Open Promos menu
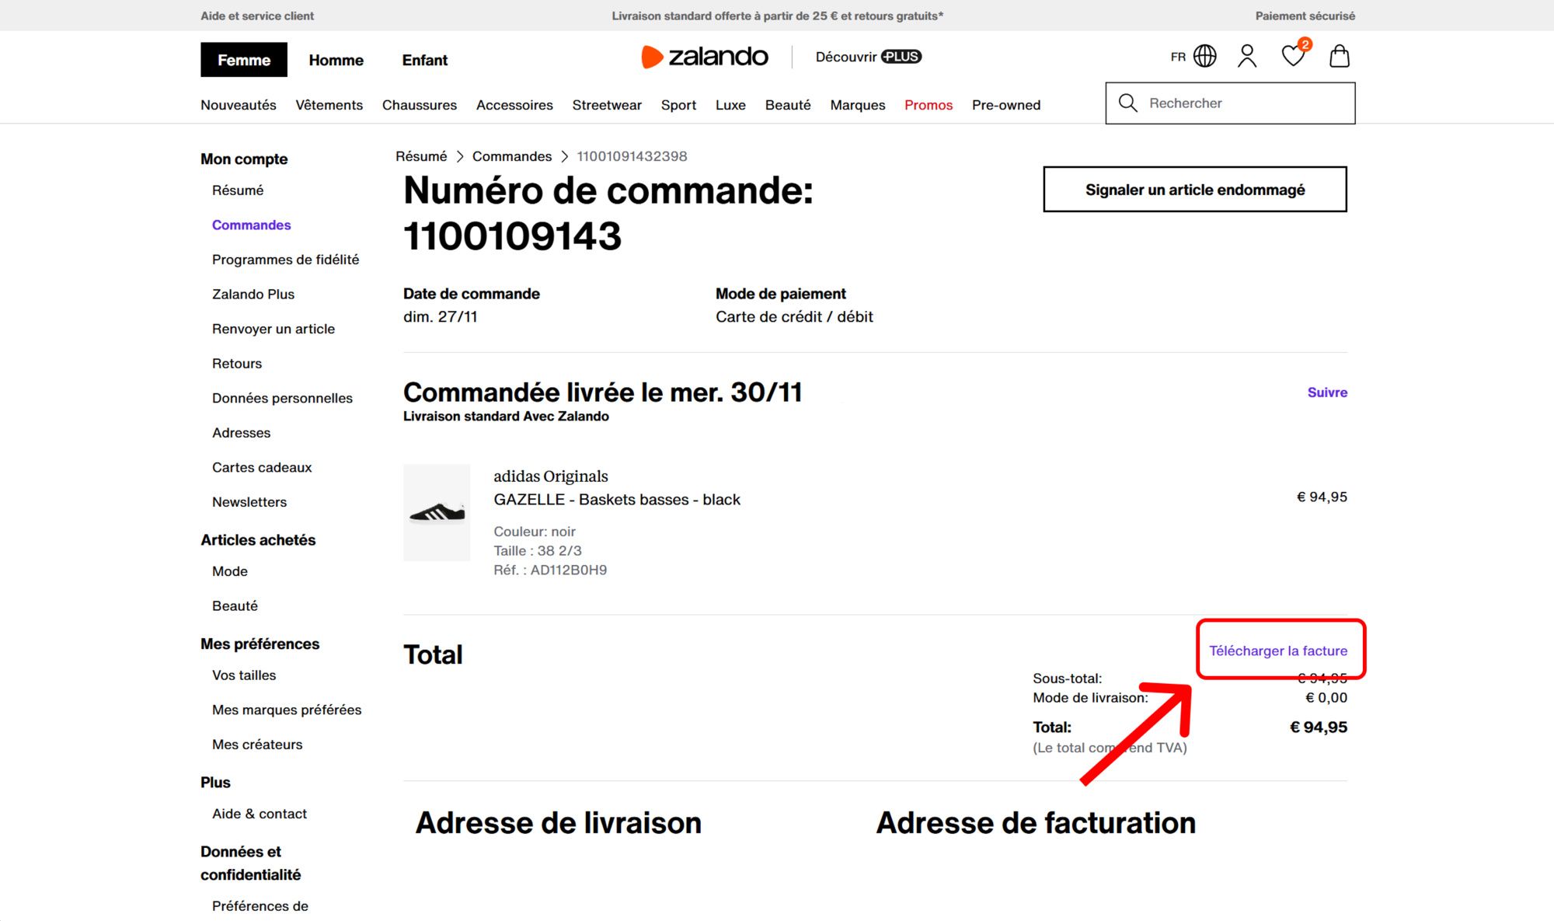 point(929,105)
